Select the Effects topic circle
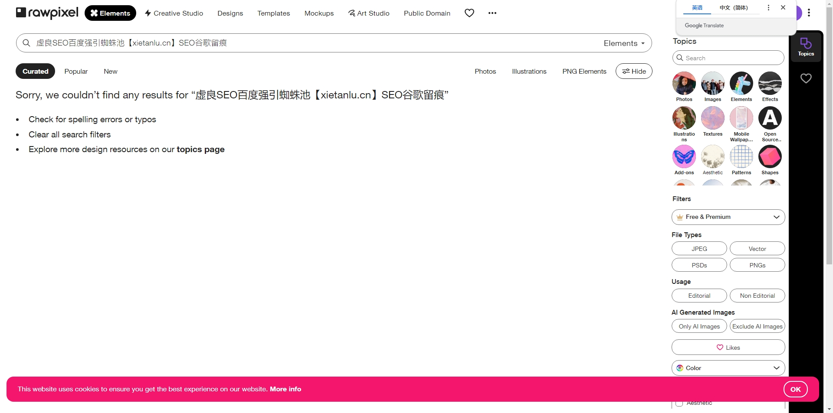833x413 pixels. pos(770,83)
